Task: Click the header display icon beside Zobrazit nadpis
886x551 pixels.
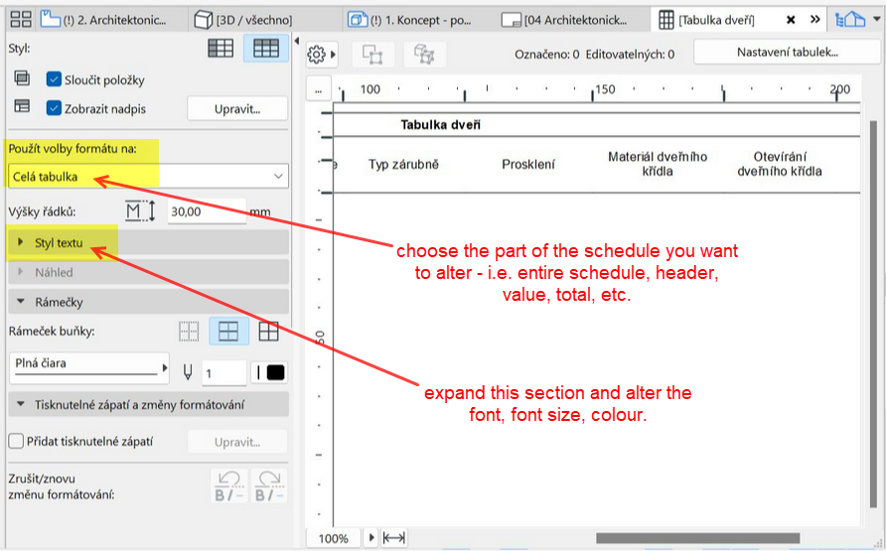Action: tap(22, 106)
